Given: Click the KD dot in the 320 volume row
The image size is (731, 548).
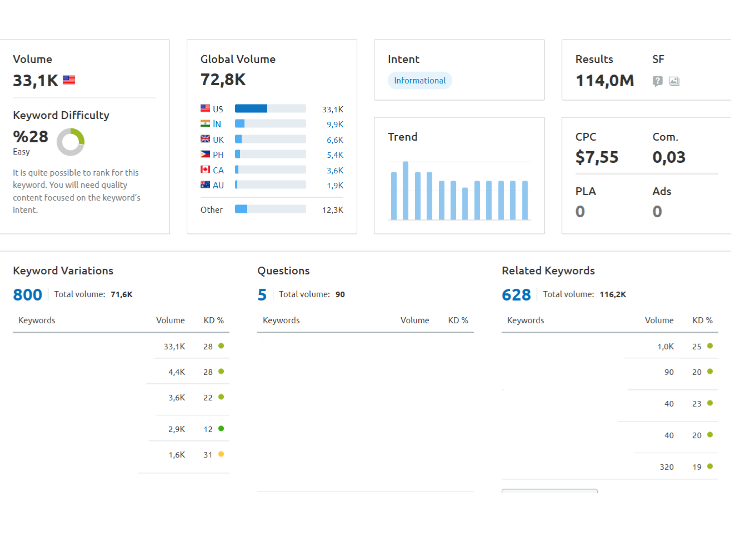Looking at the screenshot, I should 710,466.
